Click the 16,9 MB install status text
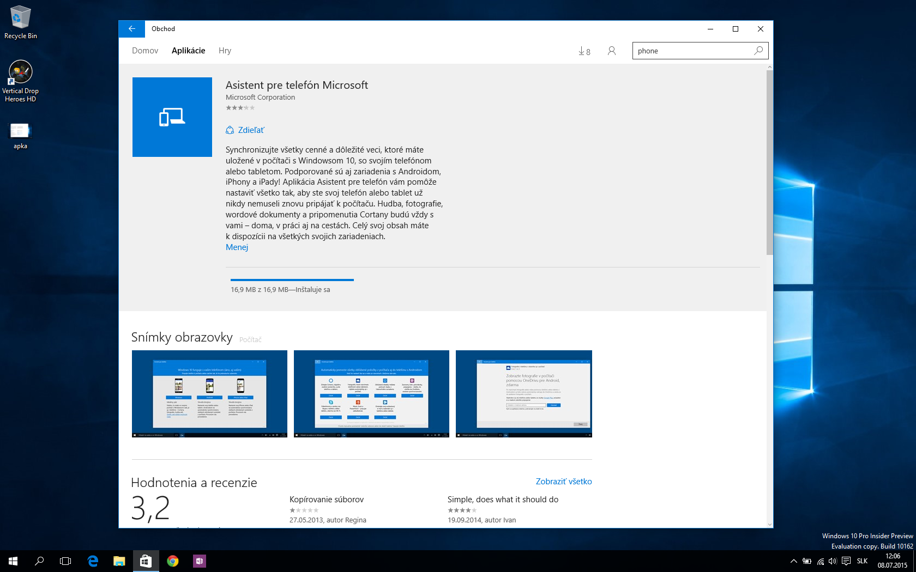916x572 pixels. click(x=280, y=290)
